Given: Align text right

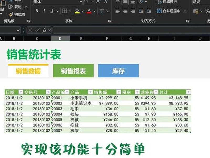Looking at the screenshot, I should (x=133, y=11).
